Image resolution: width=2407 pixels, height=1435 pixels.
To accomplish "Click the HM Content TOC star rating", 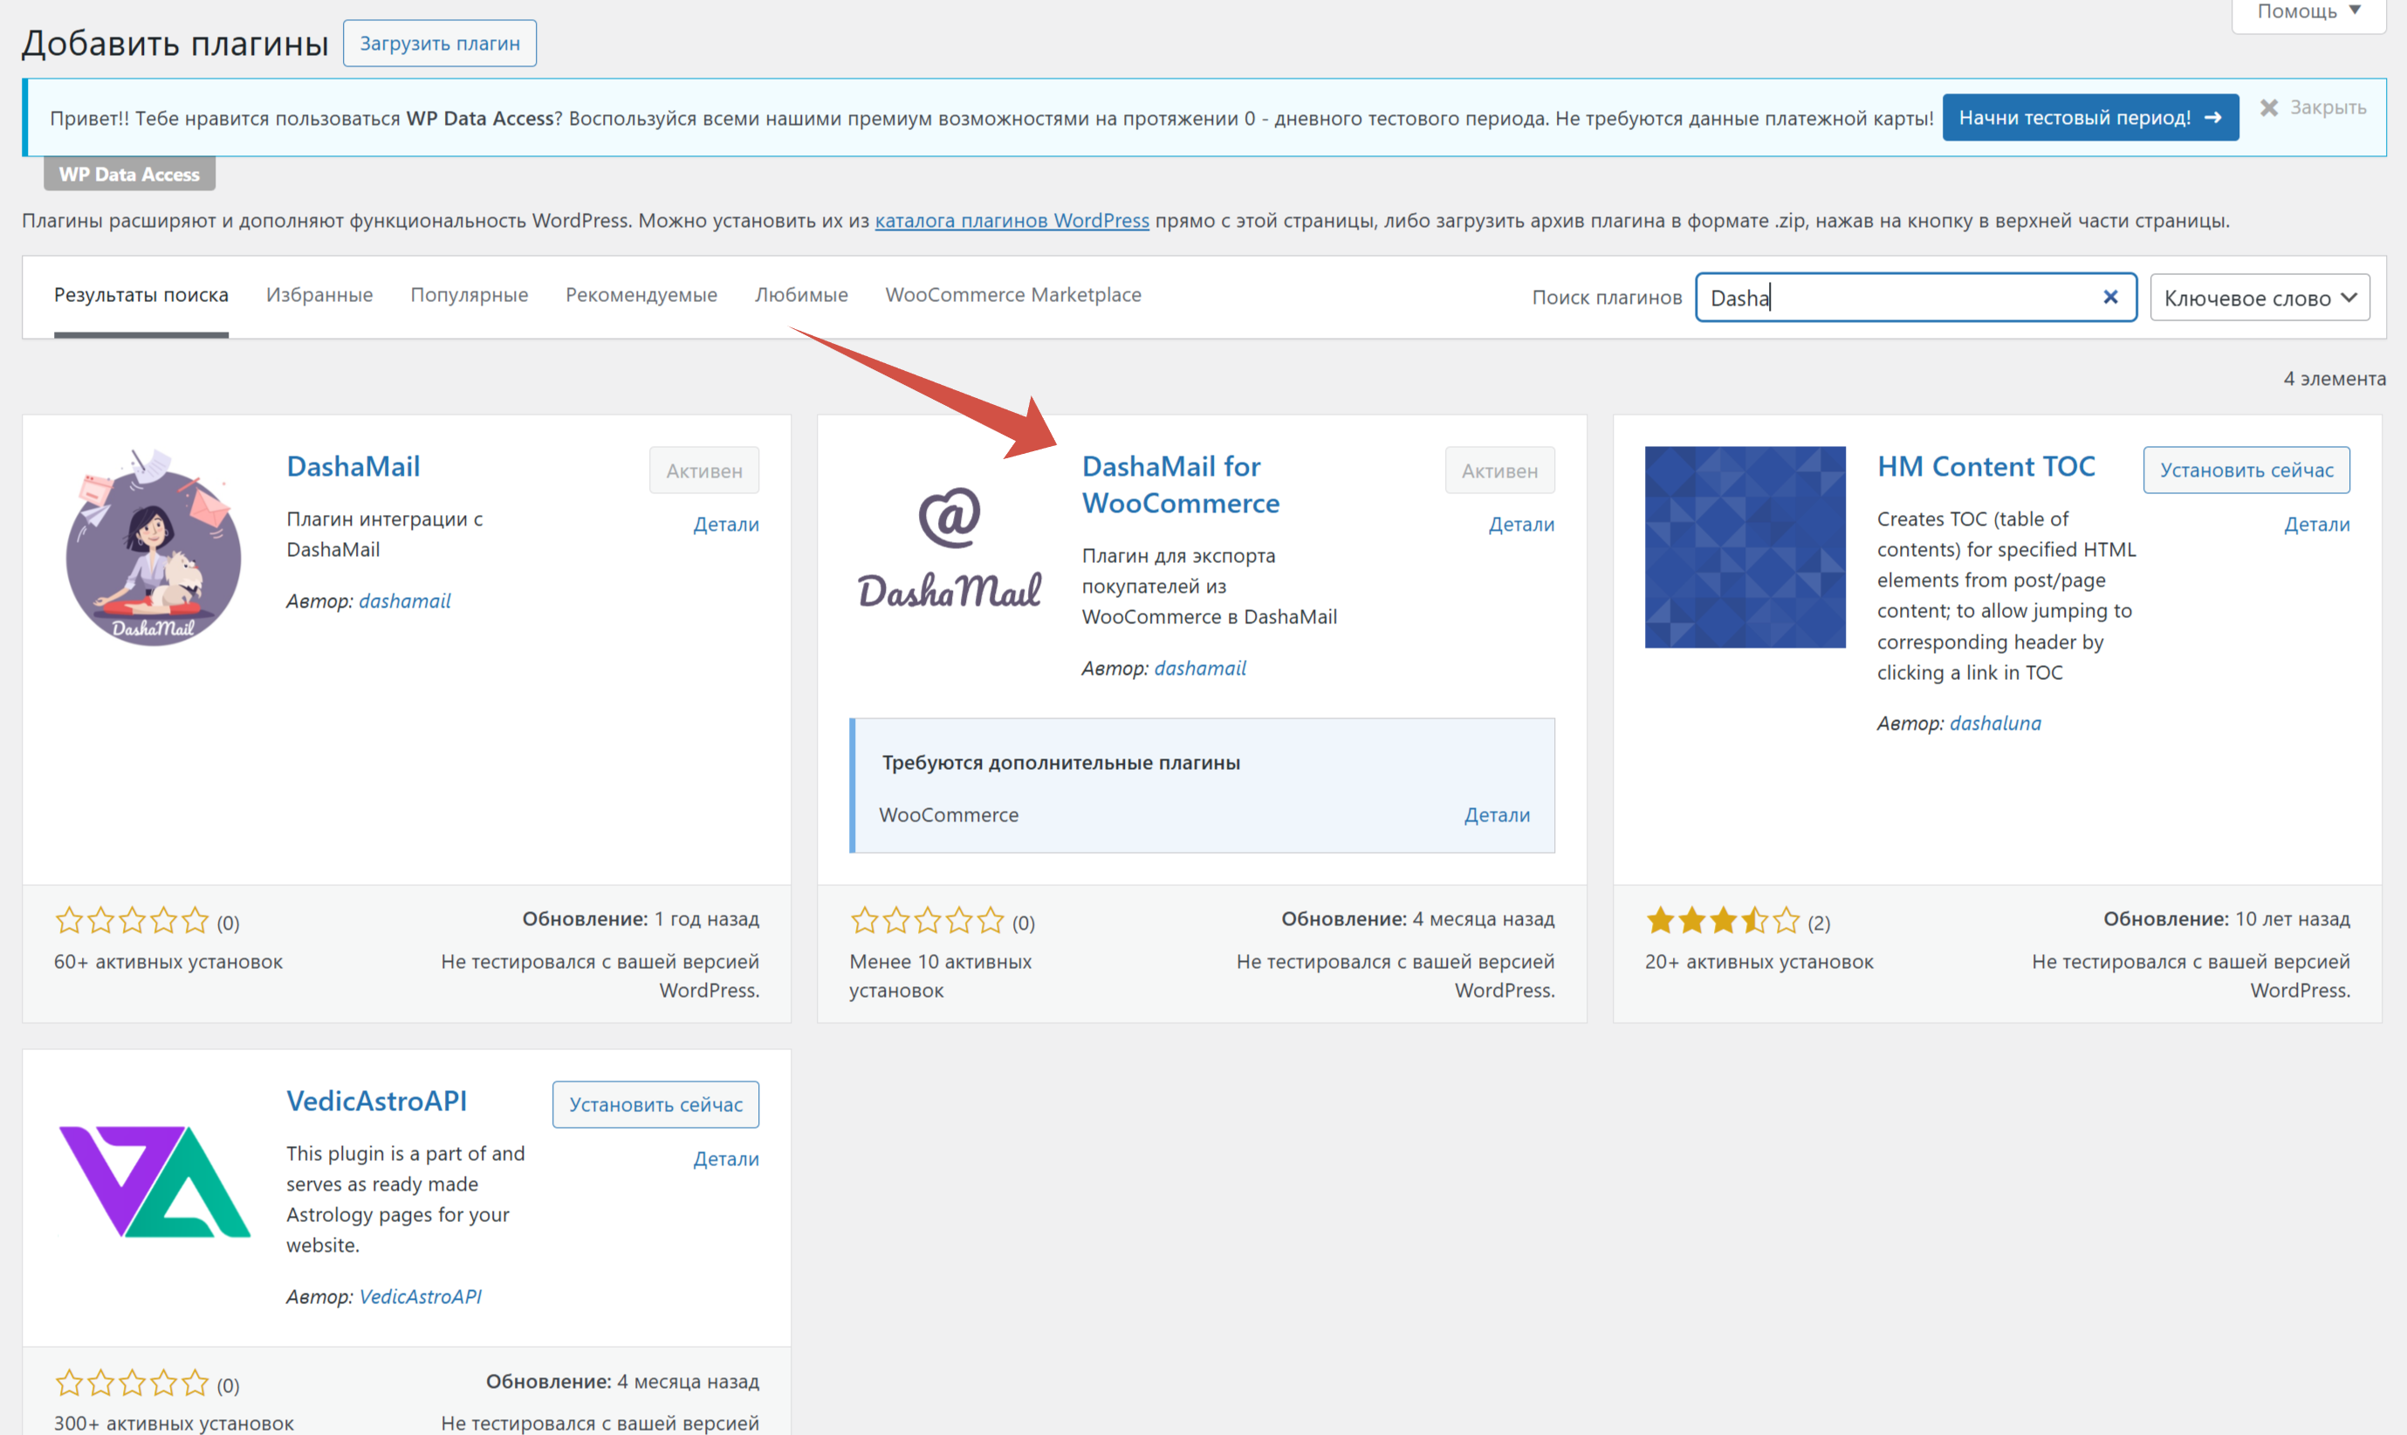I will [1723, 921].
